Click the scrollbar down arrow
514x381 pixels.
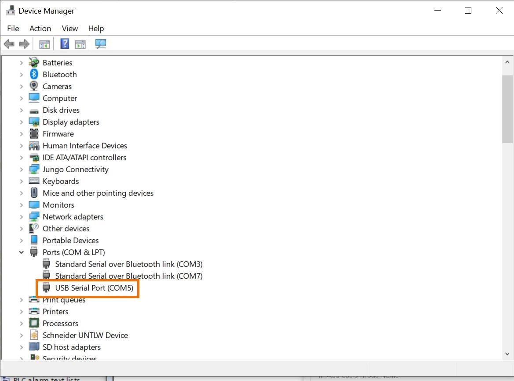tap(507, 354)
